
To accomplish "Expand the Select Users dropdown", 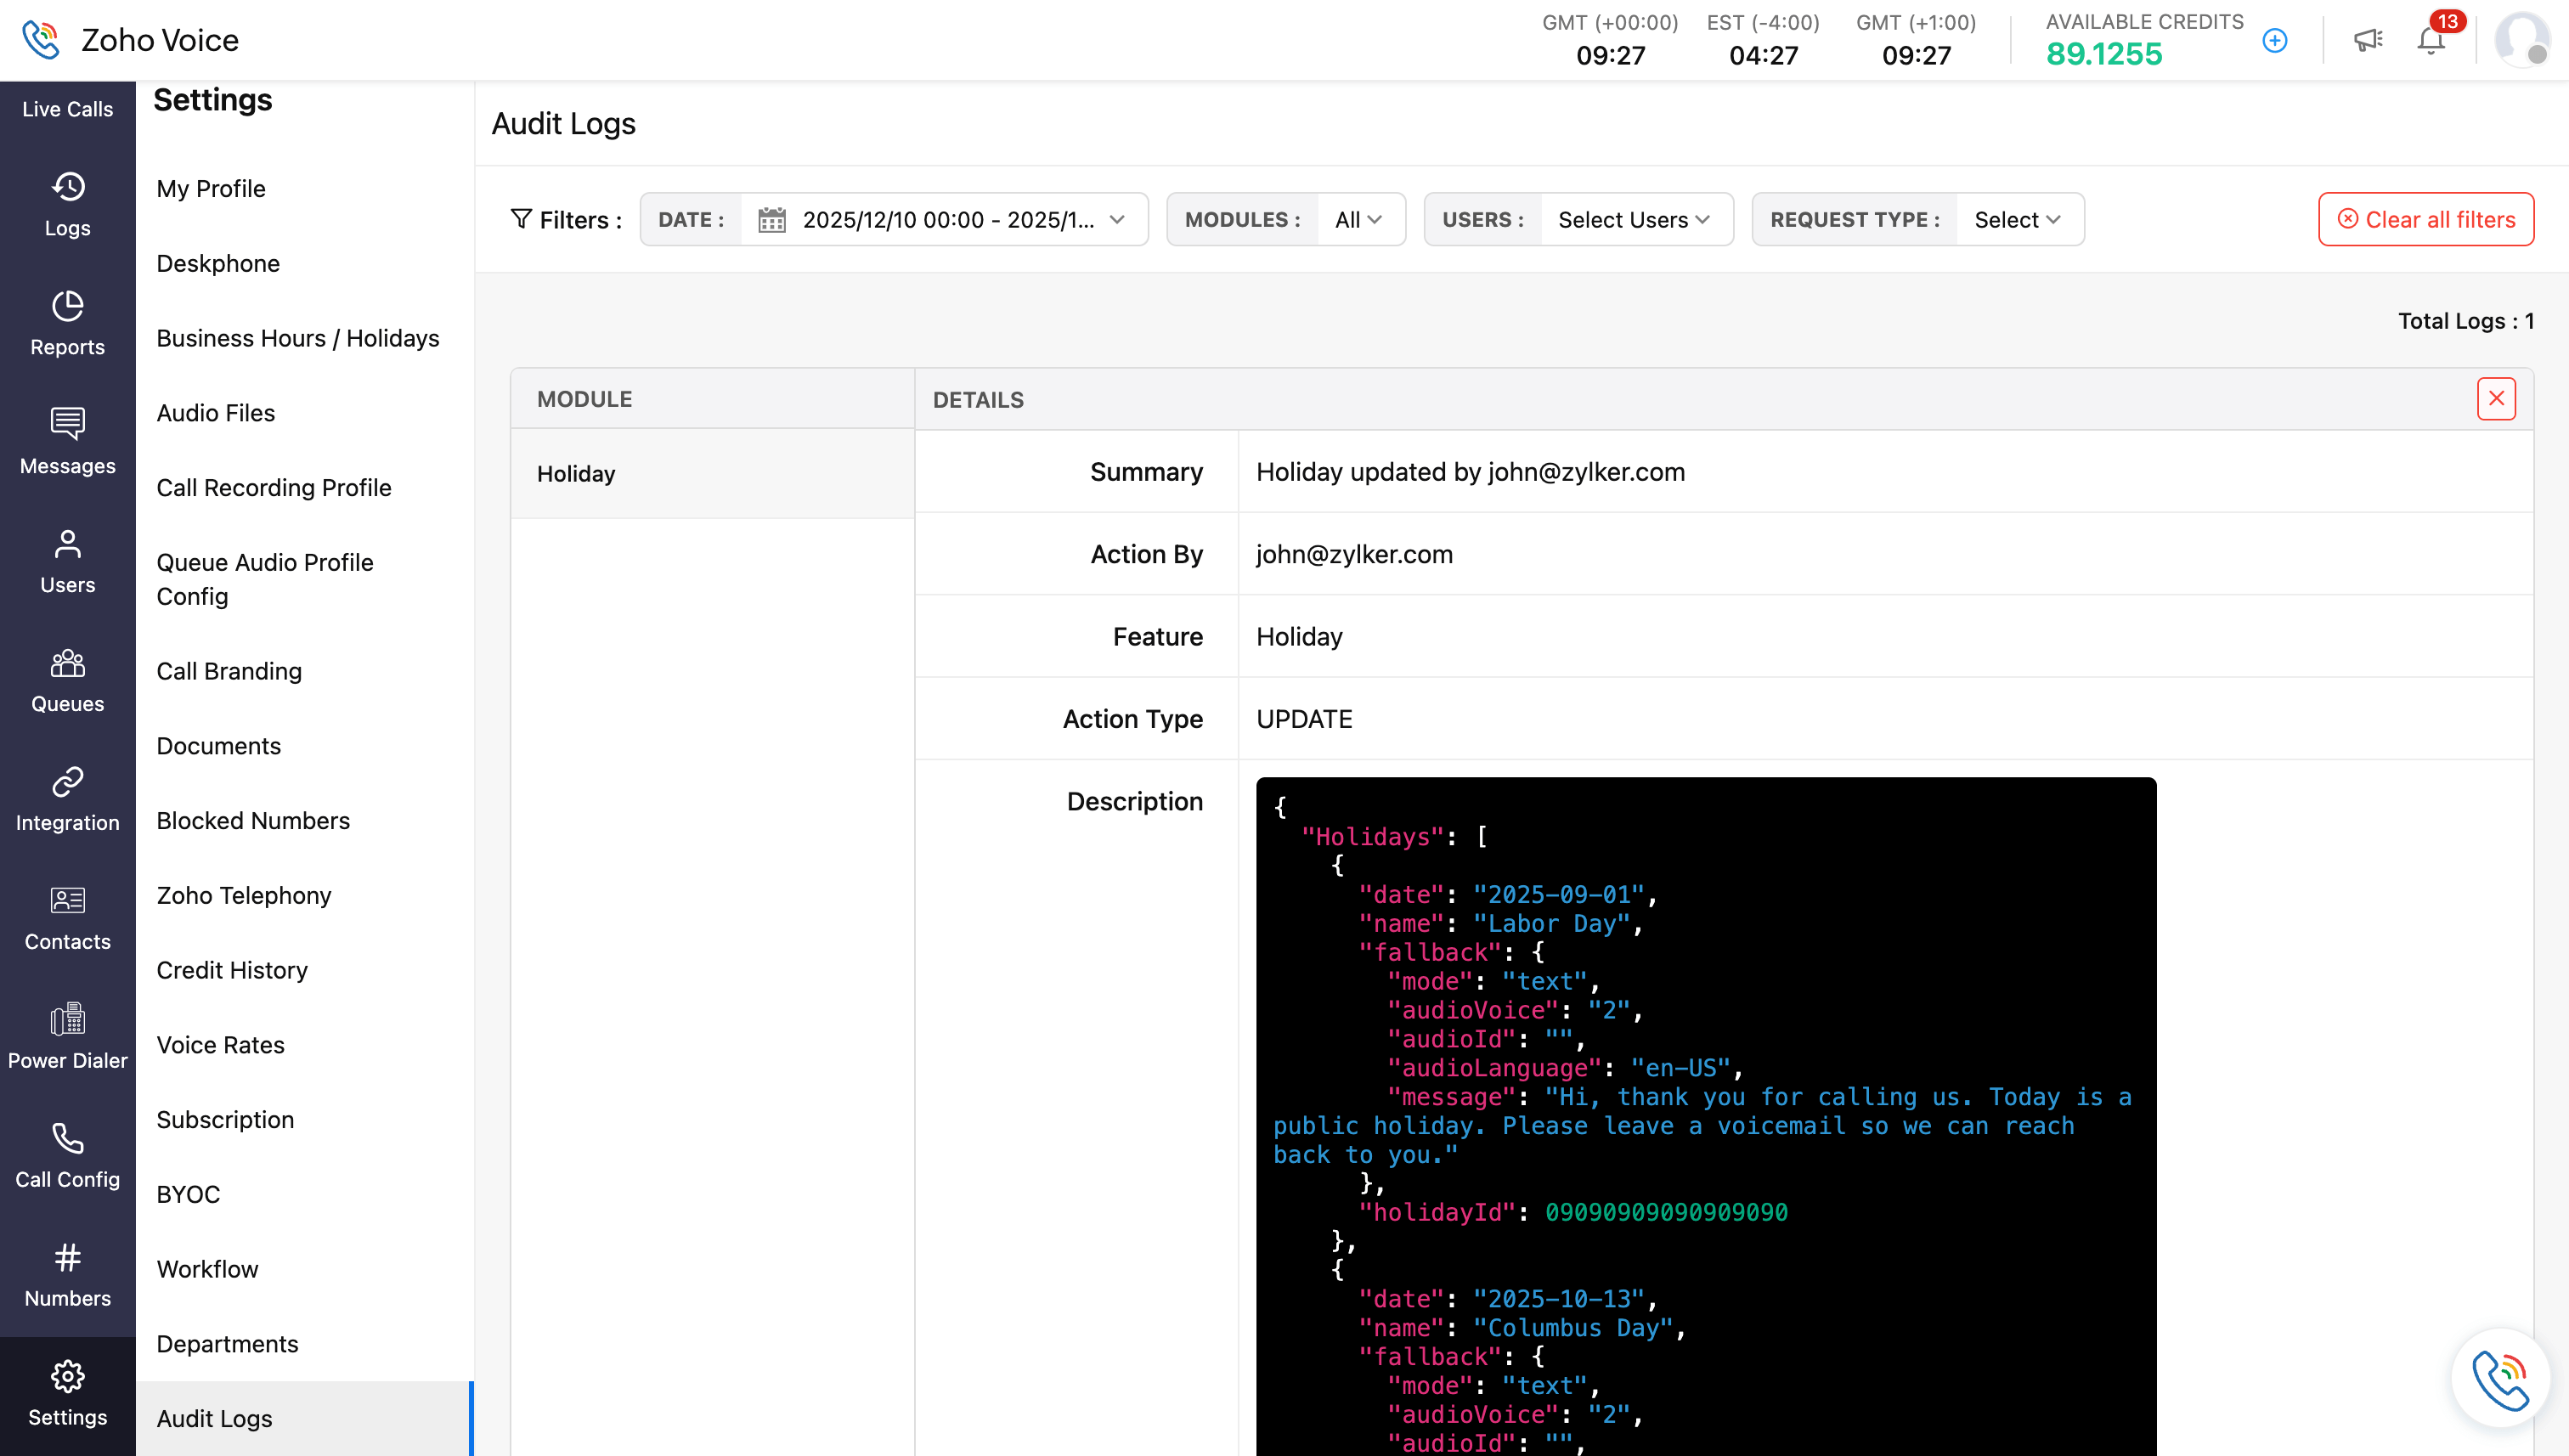I will [1634, 219].
